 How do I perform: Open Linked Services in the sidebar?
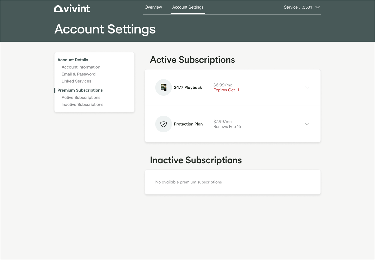point(76,81)
